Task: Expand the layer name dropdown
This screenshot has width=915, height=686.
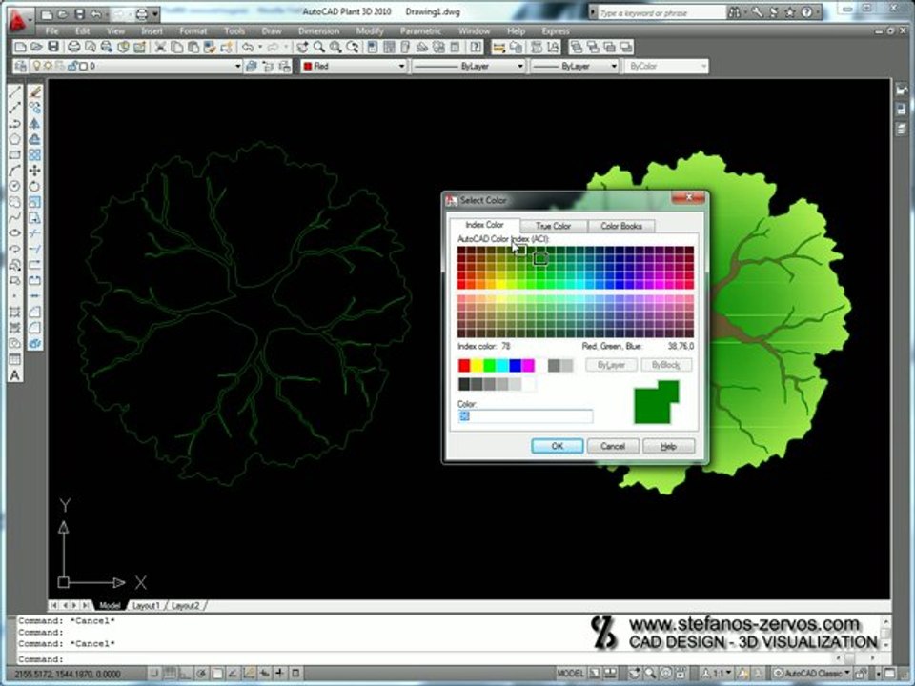Action: [x=237, y=66]
